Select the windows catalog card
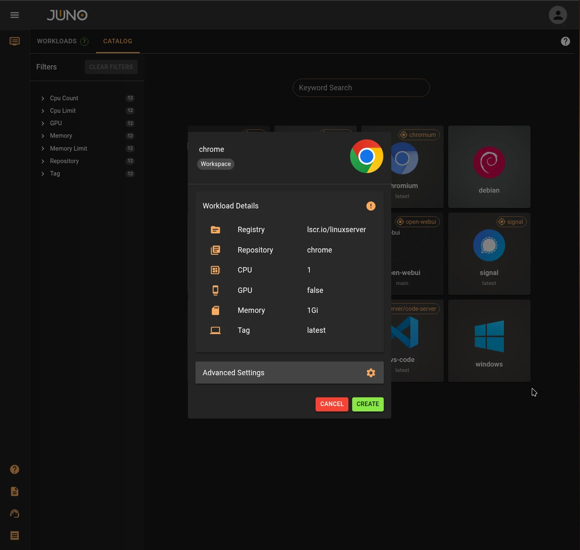Image resolution: width=580 pixels, height=550 pixels. pos(489,341)
